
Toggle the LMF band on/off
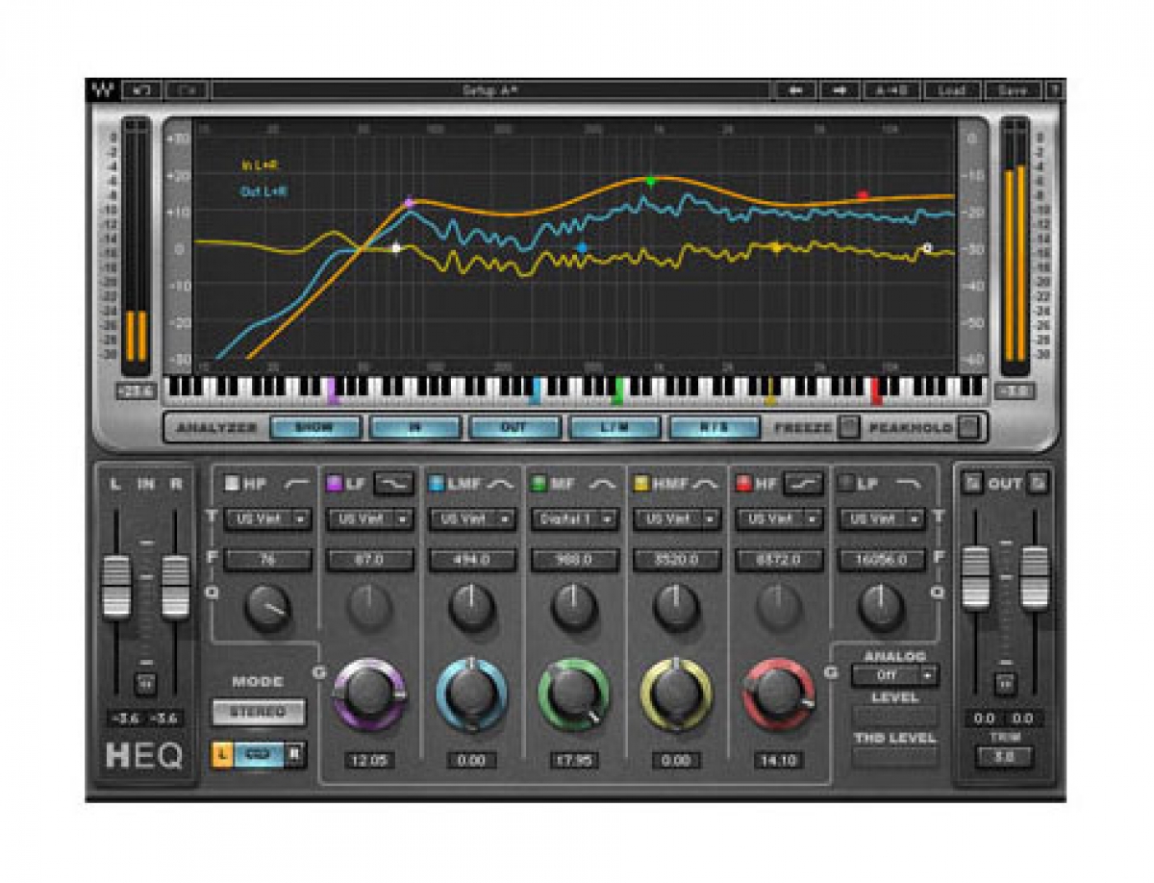[x=437, y=485]
